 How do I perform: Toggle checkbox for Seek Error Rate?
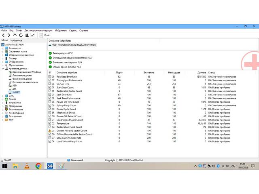(x=50, y=95)
